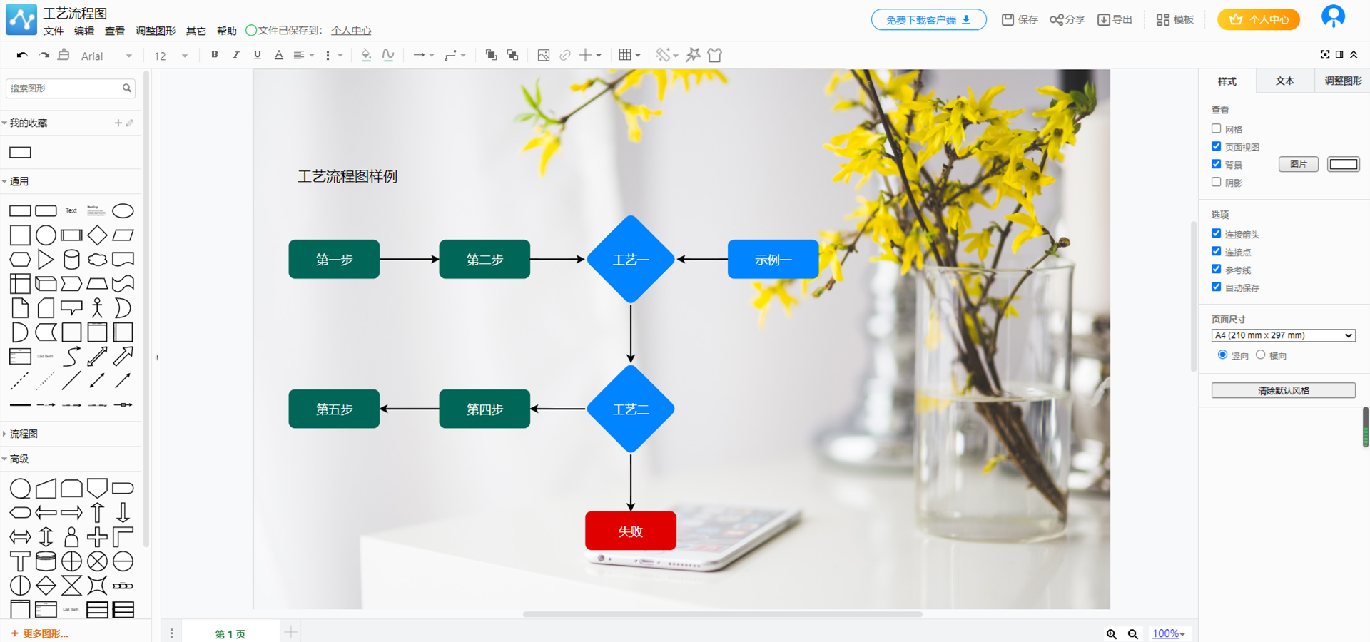Screen dimensions: 1370x642
Task: Open the fill color bucket tool
Action: pyautogui.click(x=366, y=55)
